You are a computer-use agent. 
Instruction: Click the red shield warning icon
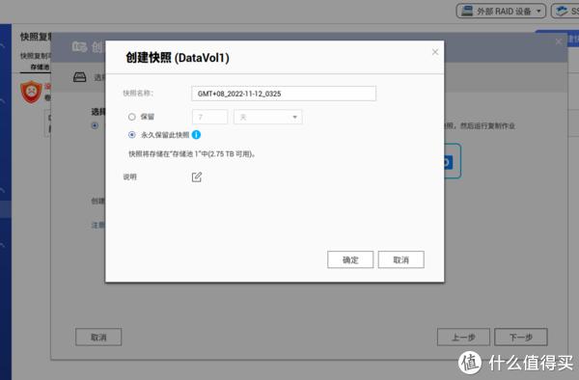pos(32,92)
